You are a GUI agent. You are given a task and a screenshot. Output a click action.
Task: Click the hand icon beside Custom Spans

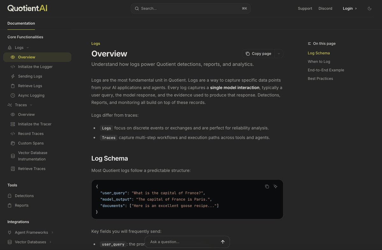pyautogui.click(x=13, y=143)
